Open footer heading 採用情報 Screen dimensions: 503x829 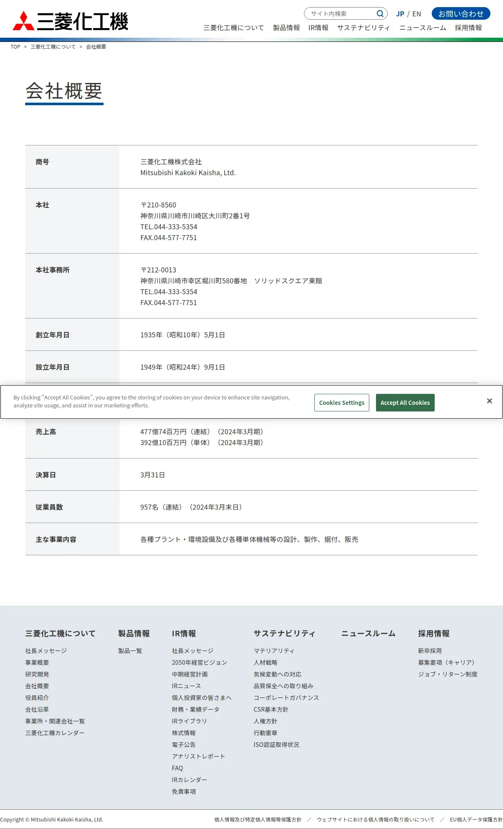pos(433,633)
